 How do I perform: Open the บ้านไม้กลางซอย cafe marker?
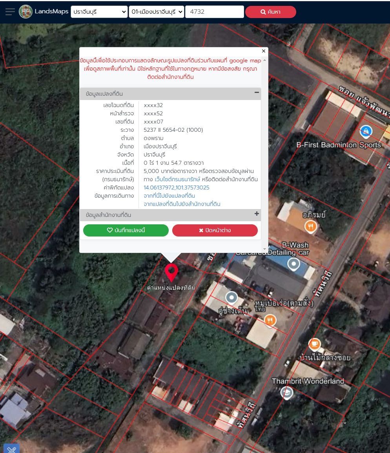tap(314, 344)
